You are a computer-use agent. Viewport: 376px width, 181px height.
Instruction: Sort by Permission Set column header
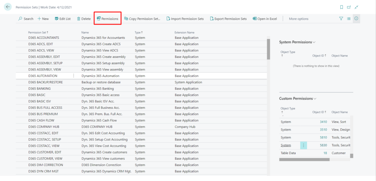point(38,32)
